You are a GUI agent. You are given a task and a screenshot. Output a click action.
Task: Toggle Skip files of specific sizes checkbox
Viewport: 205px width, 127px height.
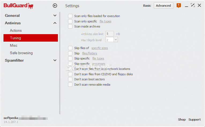[x=70, y=48]
